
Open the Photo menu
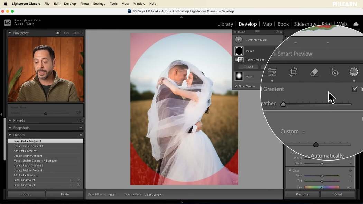[x=84, y=4]
